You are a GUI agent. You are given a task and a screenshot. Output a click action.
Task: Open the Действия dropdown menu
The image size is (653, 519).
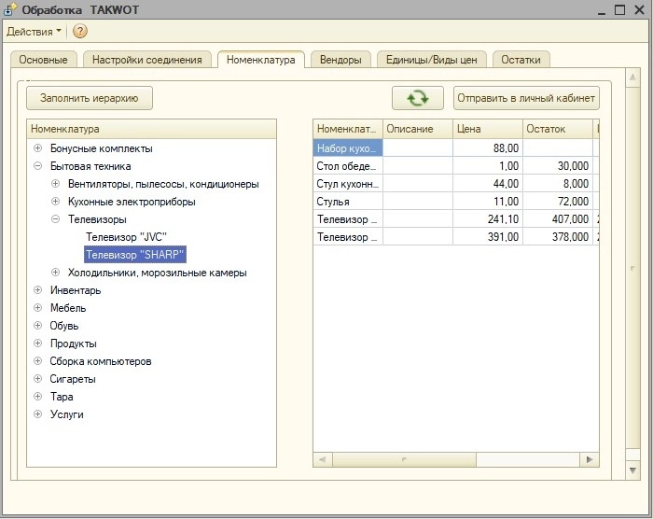coord(35,32)
